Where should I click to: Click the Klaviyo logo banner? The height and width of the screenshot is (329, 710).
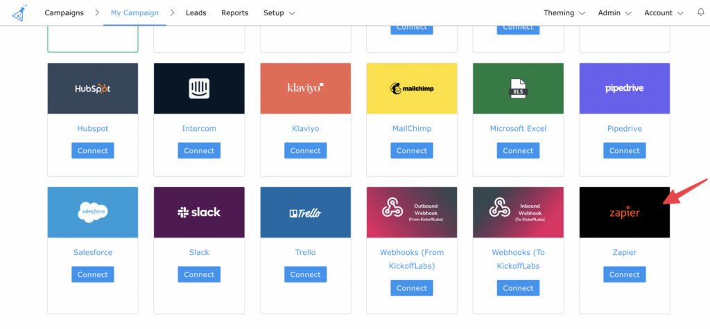(x=306, y=88)
